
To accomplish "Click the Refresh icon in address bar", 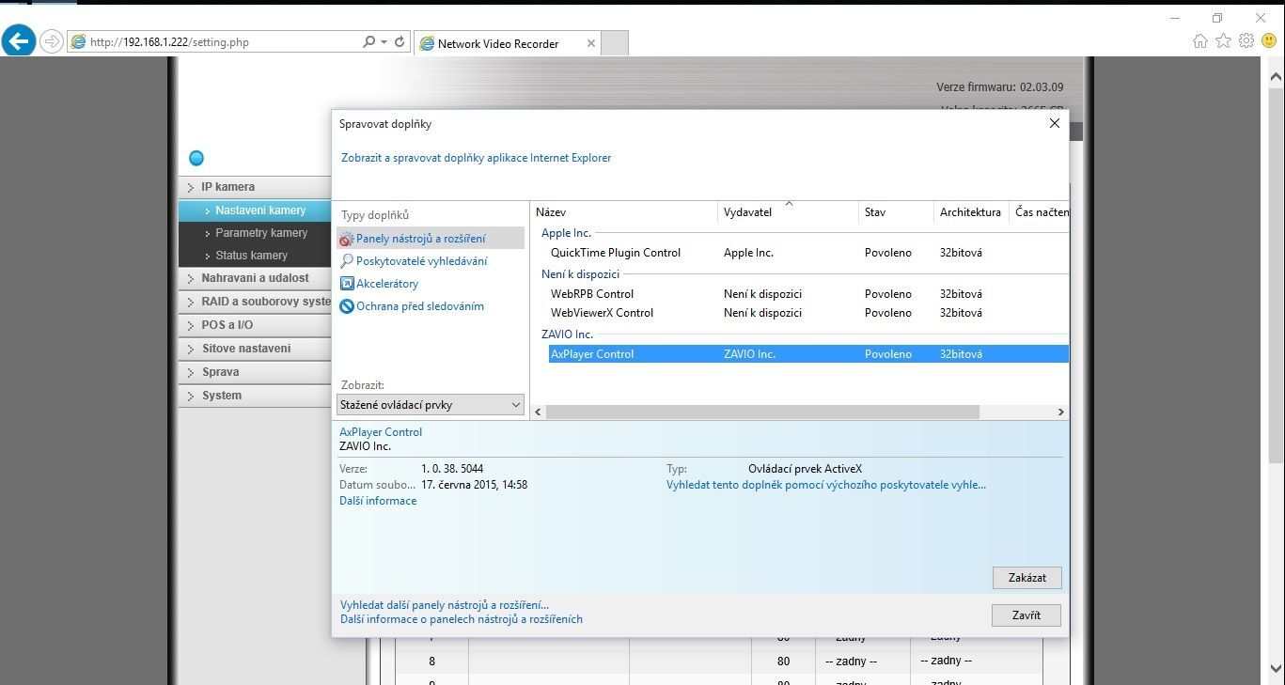I will pos(400,42).
